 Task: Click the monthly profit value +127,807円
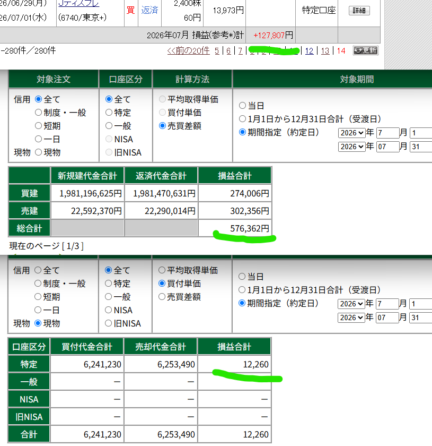[x=273, y=35]
